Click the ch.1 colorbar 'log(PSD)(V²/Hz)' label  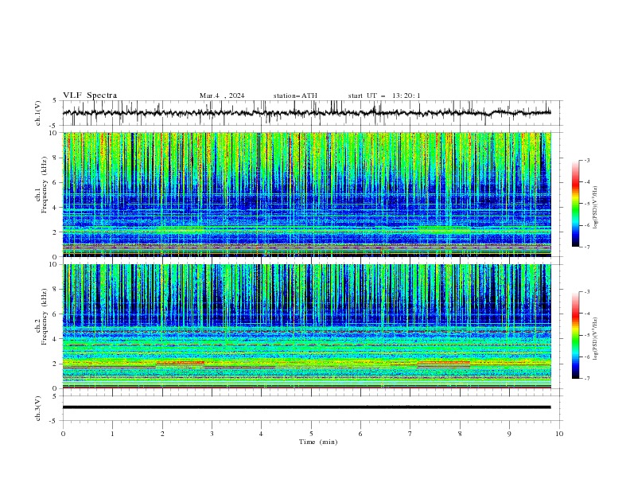pyautogui.click(x=596, y=208)
